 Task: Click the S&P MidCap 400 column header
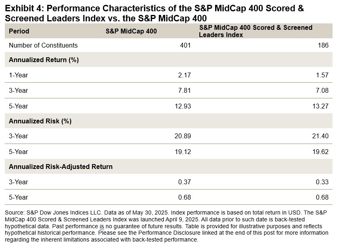[x=131, y=31]
